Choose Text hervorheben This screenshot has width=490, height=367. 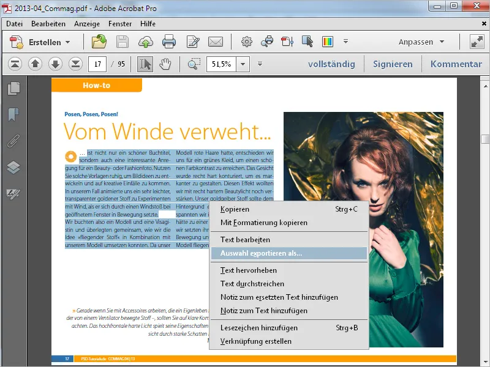tap(289, 270)
